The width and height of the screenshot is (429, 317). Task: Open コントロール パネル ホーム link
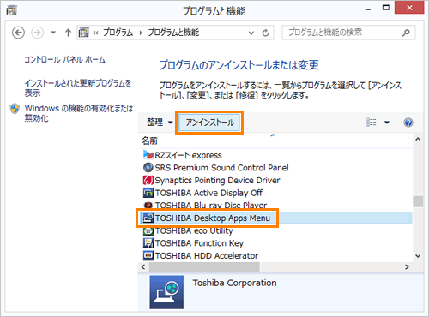click(64, 60)
